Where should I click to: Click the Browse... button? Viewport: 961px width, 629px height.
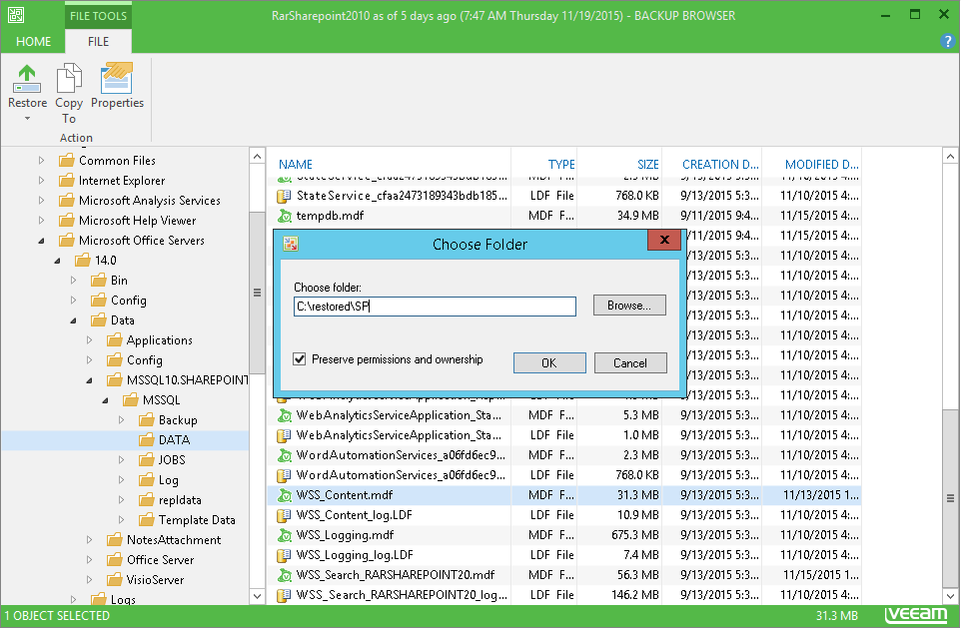[x=629, y=305]
